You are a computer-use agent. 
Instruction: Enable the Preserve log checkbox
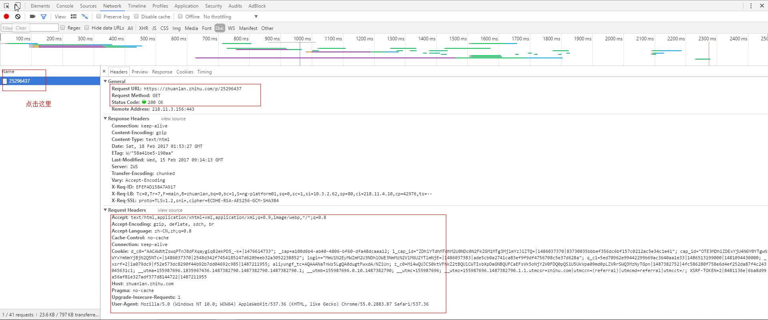pos(99,16)
